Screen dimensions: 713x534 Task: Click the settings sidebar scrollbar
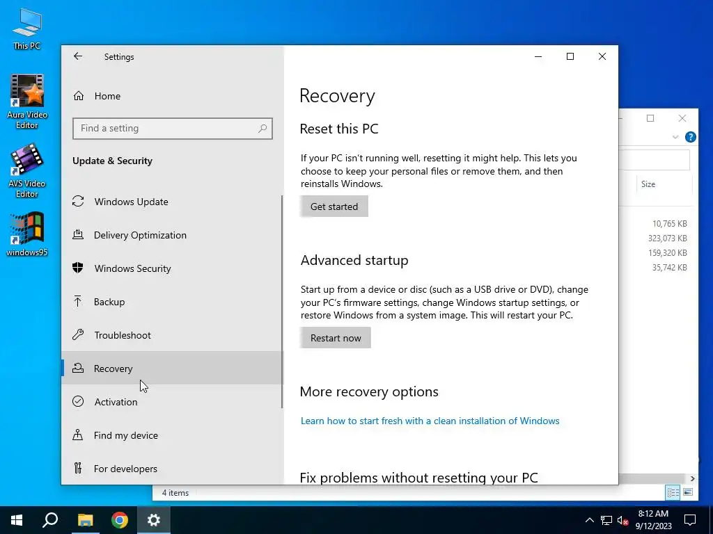(282, 302)
